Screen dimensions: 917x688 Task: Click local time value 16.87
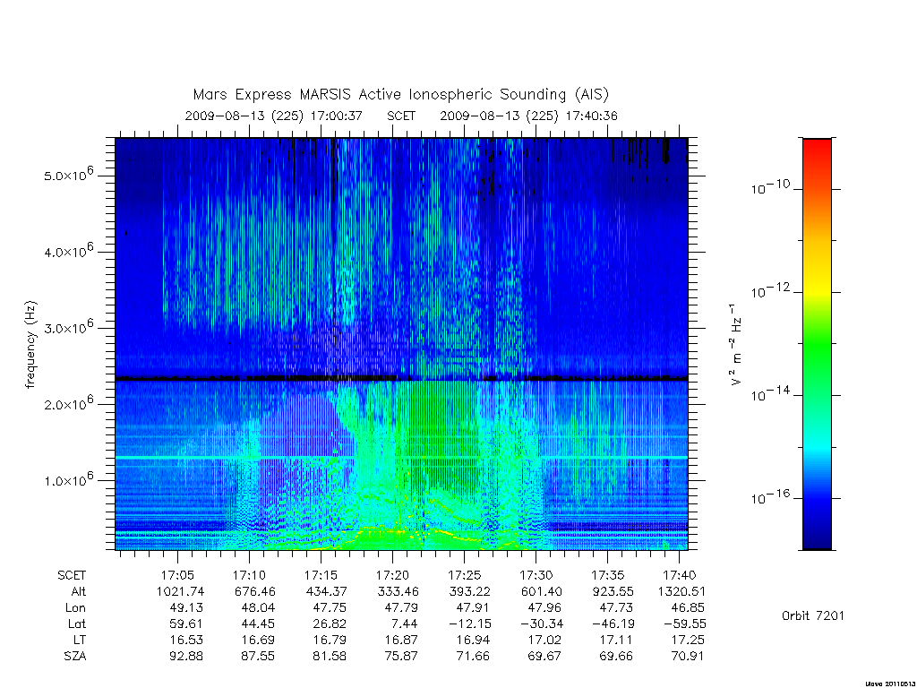(401, 640)
